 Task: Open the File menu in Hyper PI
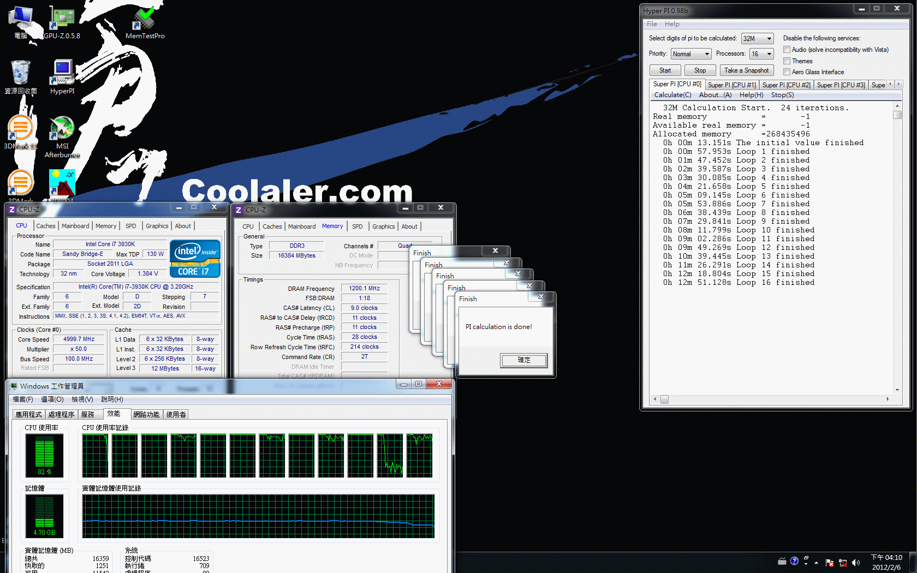(652, 24)
